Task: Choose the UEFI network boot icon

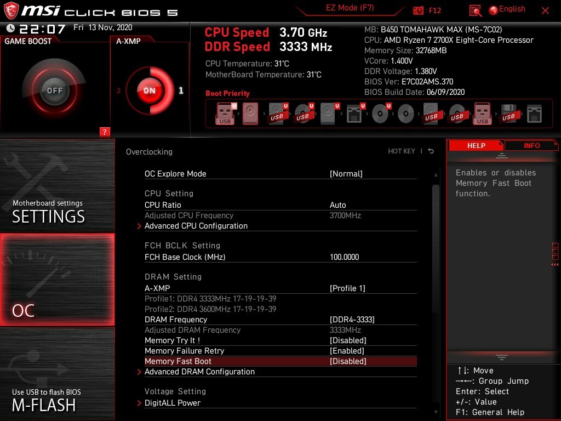Action: 355,113
